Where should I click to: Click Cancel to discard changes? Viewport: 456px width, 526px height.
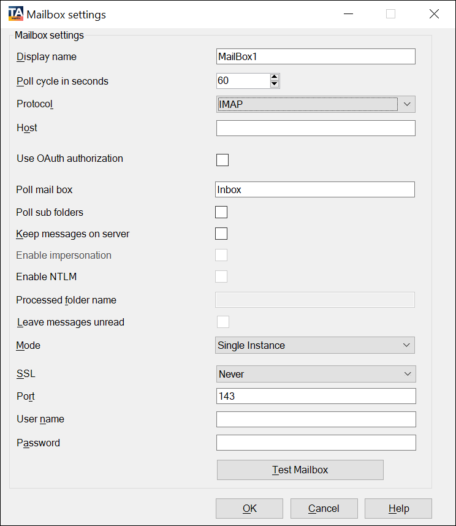coord(324,508)
